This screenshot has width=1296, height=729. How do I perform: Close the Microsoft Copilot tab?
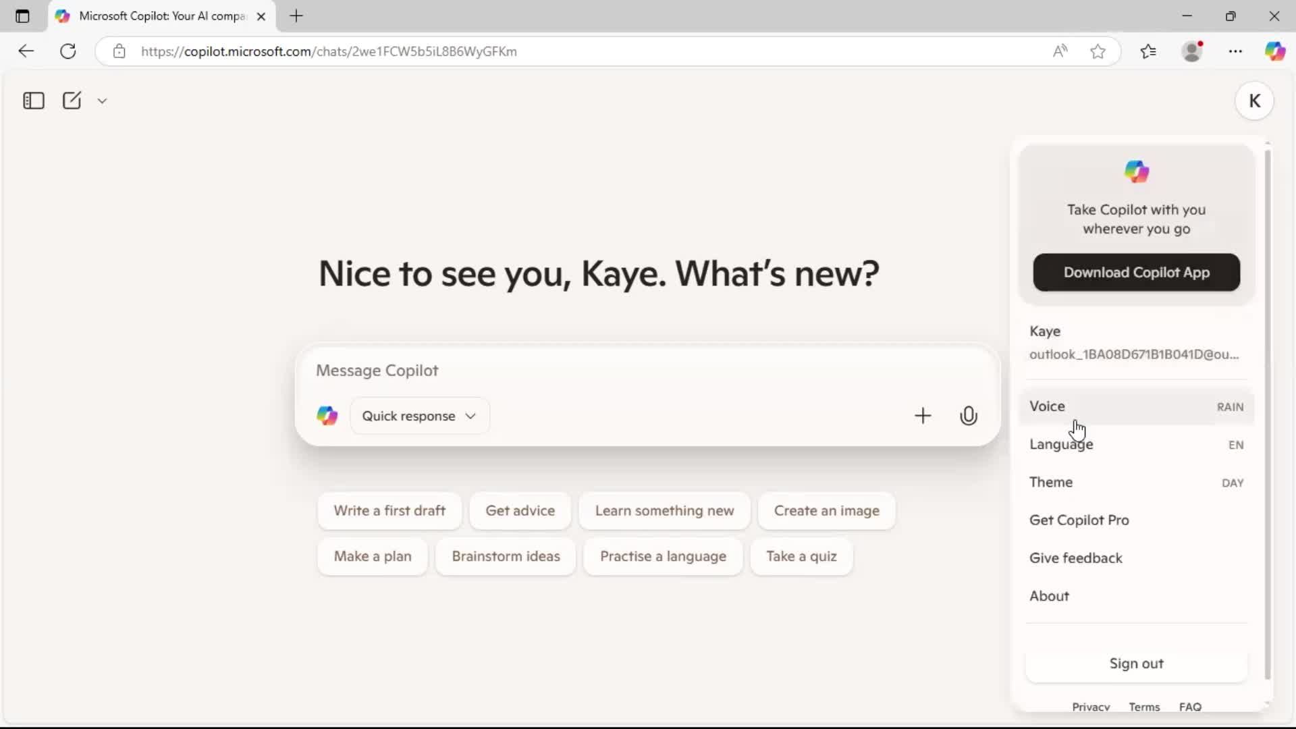[261, 16]
